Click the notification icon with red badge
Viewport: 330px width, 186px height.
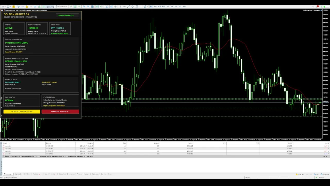(317, 6)
